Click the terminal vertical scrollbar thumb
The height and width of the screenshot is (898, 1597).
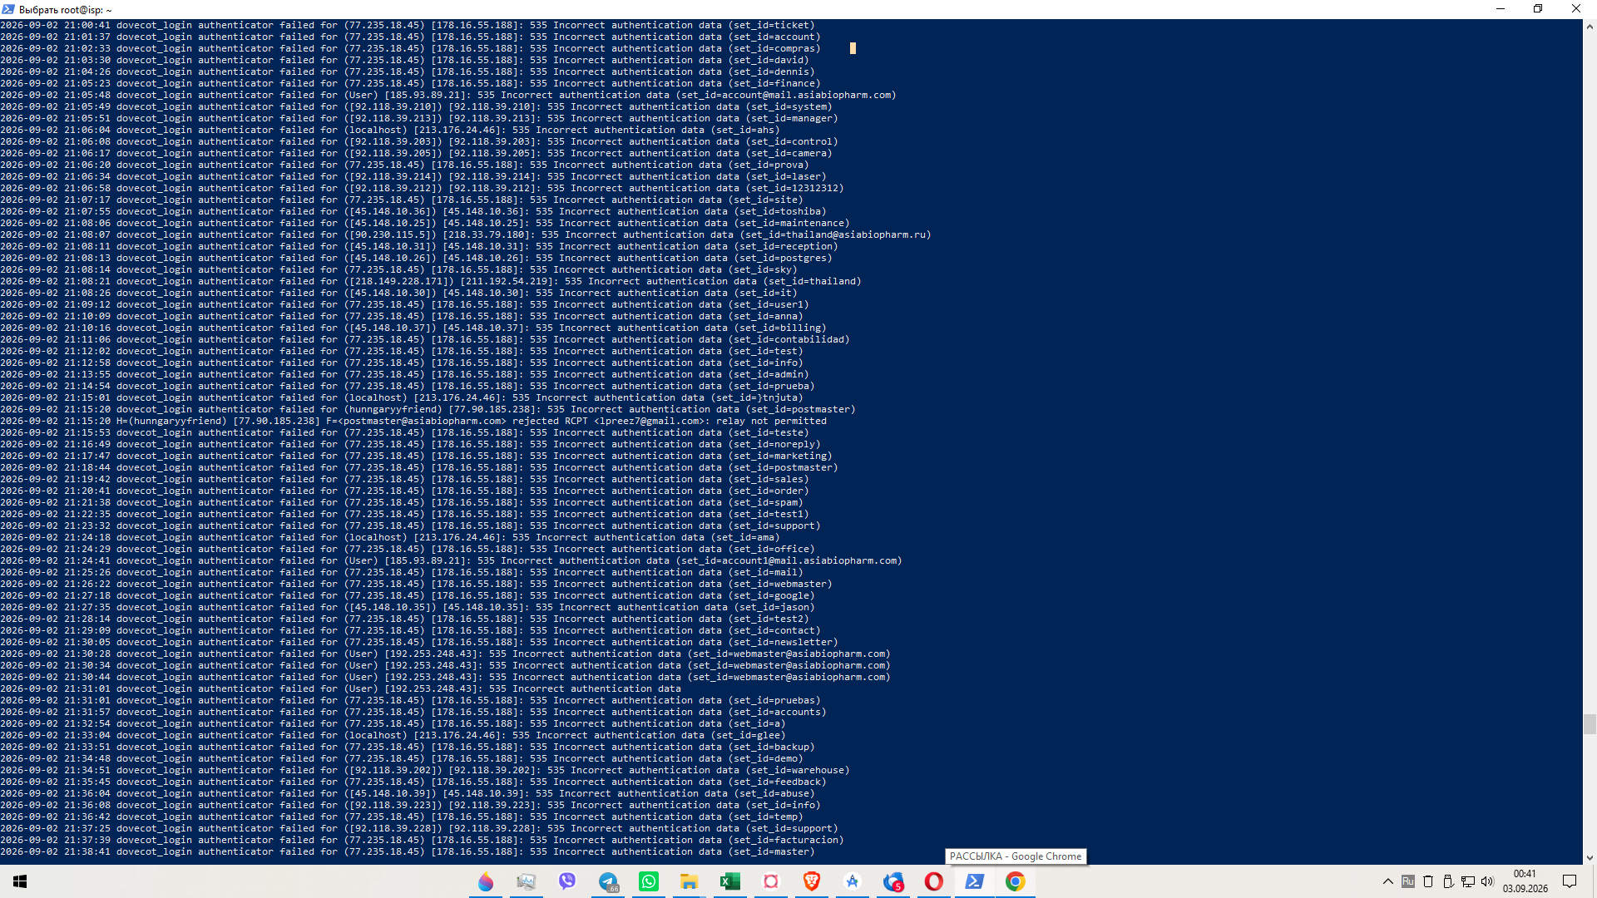point(1590,723)
